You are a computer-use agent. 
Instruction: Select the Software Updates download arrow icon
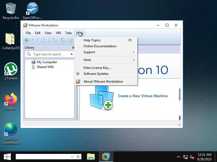click(78, 74)
